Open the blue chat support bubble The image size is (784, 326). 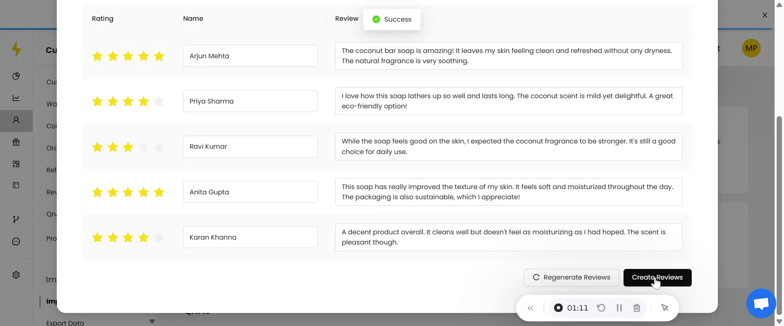click(761, 303)
